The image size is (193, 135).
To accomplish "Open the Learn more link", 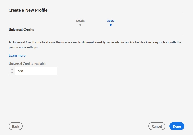I will click(17, 55).
